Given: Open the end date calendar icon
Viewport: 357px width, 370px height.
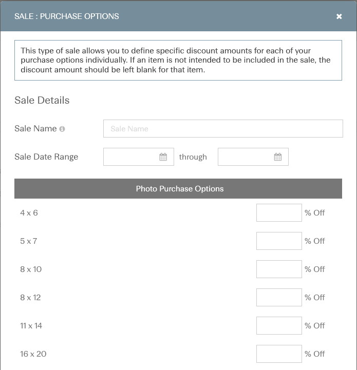Looking at the screenshot, I should pyautogui.click(x=277, y=157).
